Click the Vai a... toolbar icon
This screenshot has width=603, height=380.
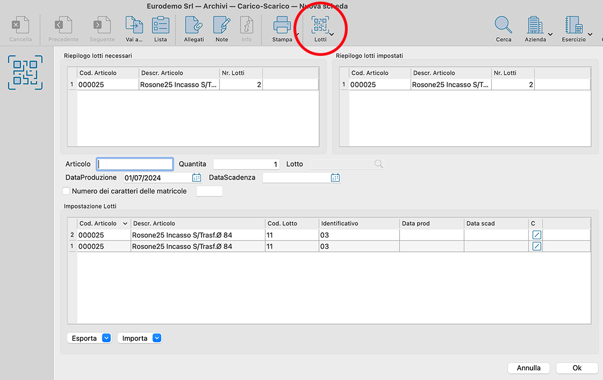click(x=134, y=26)
